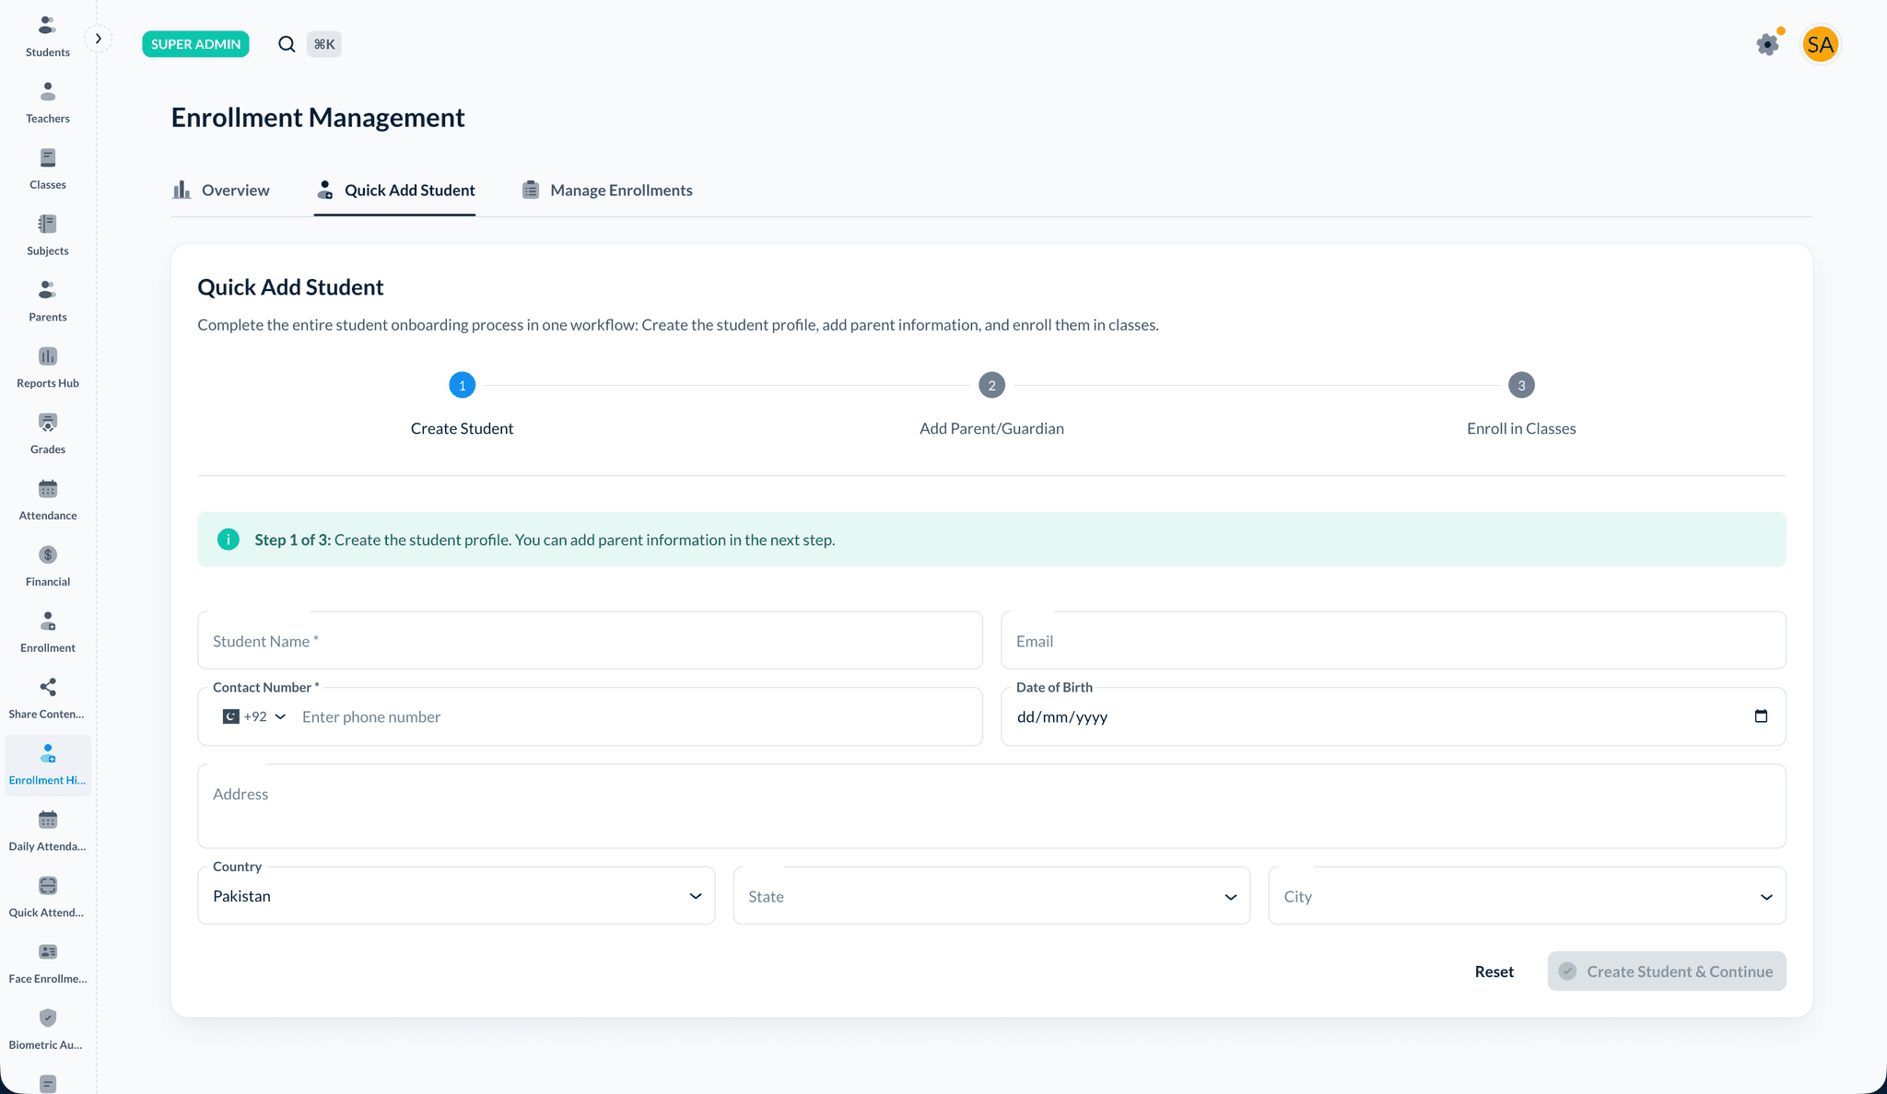Expand the sidebar with the chevron arrow

coord(98,39)
